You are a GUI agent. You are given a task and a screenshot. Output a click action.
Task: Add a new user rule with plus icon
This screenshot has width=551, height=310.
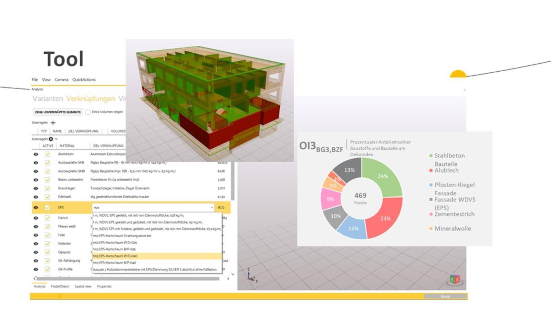pos(53,123)
